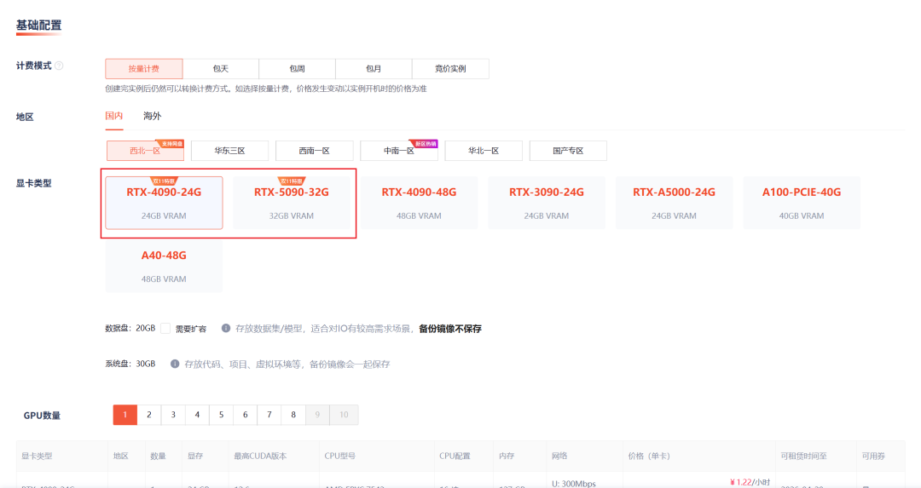The height and width of the screenshot is (488, 921).
Task: Select the RTX-4090-24G GPU card
Action: (164, 203)
